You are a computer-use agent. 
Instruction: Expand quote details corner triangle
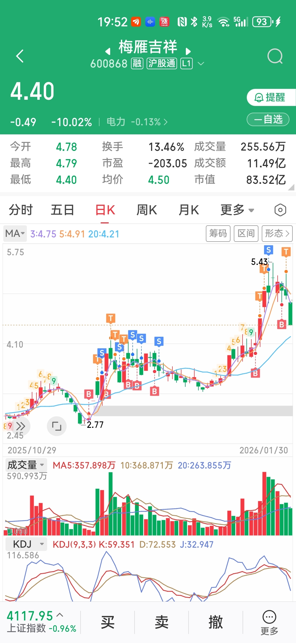coord(291,187)
